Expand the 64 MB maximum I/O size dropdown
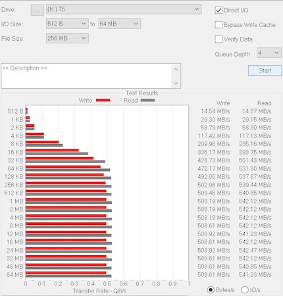Image resolution: width=283 pixels, height=296 pixels. coord(119,24)
